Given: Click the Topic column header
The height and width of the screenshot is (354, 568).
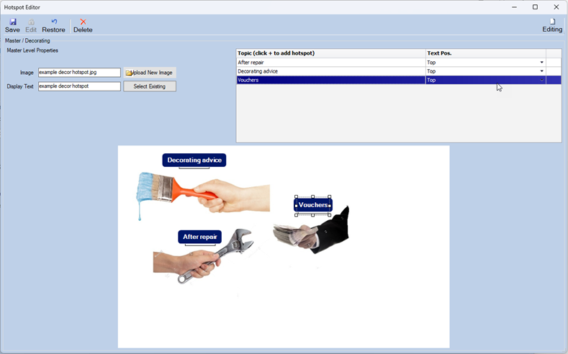Looking at the screenshot, I should click(330, 53).
